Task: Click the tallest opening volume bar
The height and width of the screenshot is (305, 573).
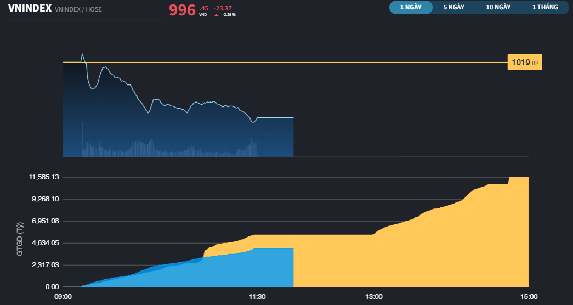Action: pyautogui.click(x=82, y=139)
